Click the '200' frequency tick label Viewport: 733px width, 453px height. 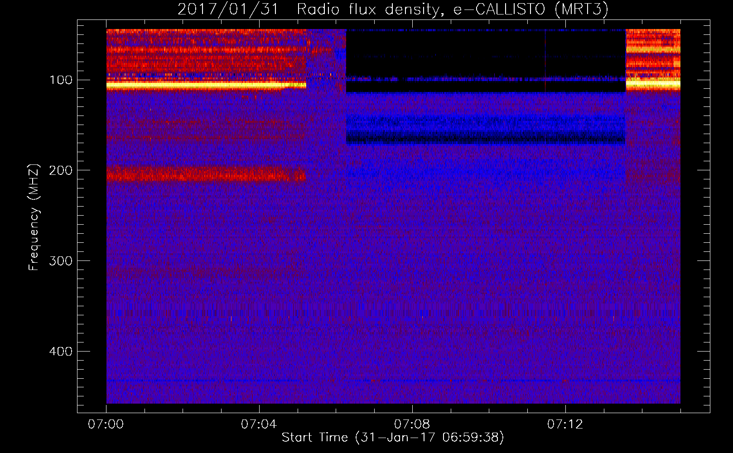coord(61,170)
